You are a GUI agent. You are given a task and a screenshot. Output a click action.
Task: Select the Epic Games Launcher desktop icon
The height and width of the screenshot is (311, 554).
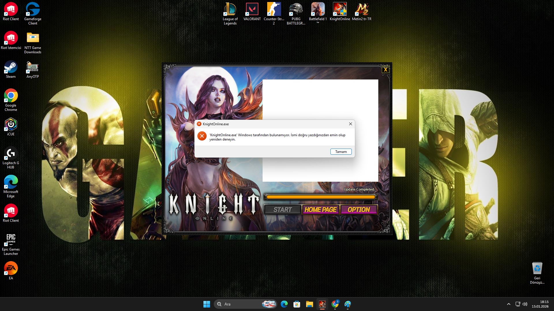coord(11,244)
